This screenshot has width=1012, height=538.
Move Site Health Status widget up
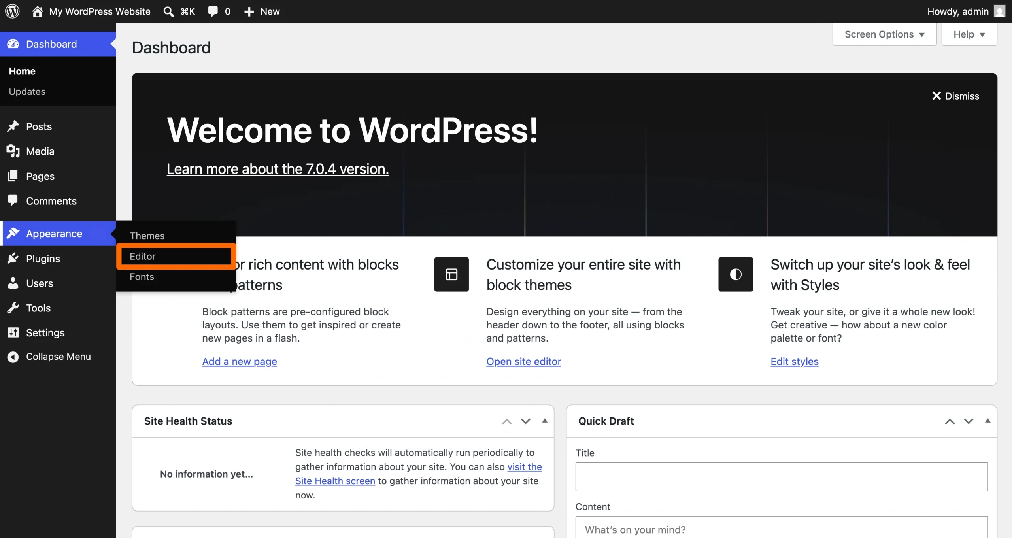pos(507,421)
